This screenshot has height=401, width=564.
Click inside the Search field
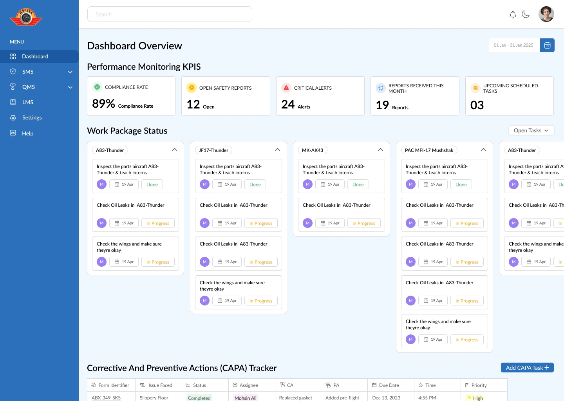click(x=170, y=14)
